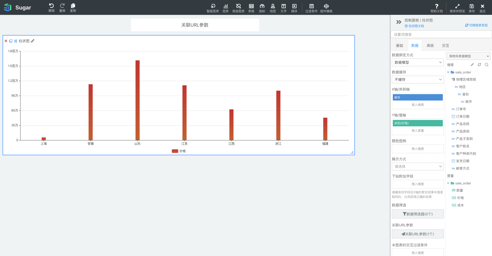This screenshot has height=256, width=492.
Task: Add a 指标 indicator component
Action: (x=262, y=8)
